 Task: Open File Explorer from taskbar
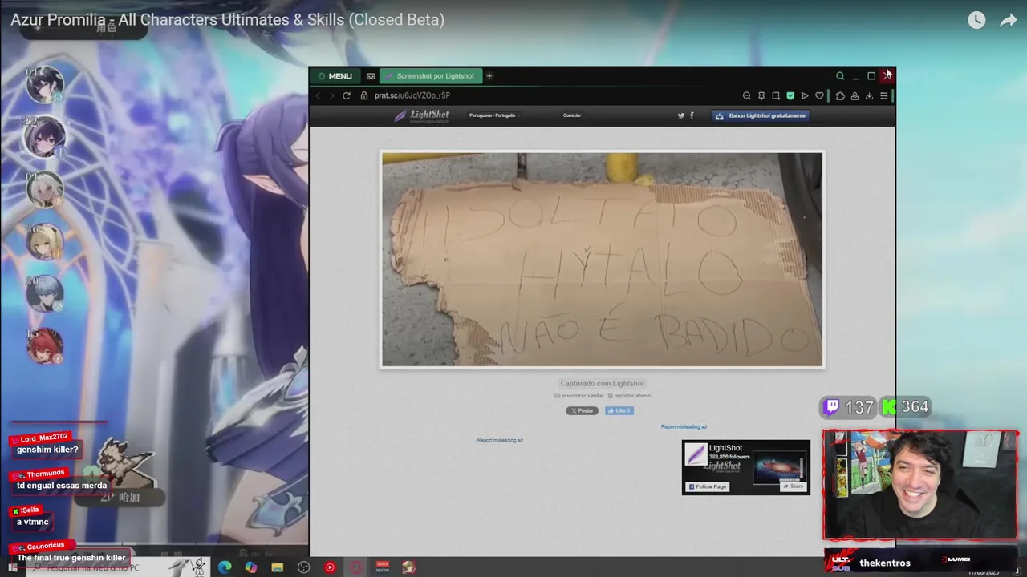277,567
